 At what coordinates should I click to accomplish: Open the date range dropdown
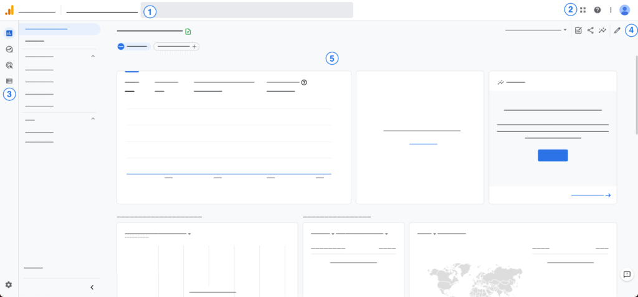(536, 30)
